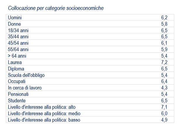Viewport: 183px width, 126px height.
Task: Click the Occupati row label
Action: pyautogui.click(x=17, y=82)
